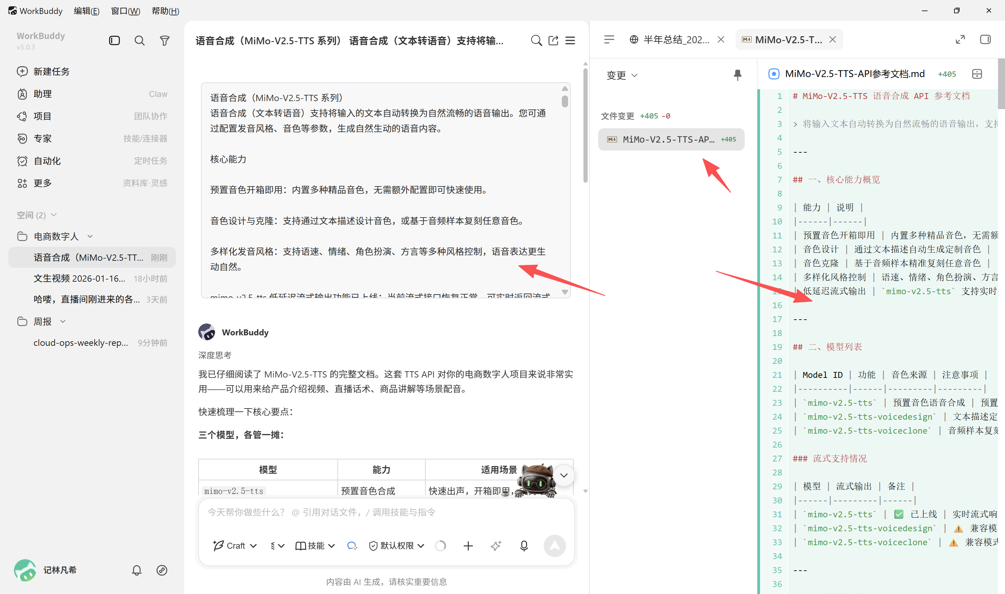Select MiMo-V2.5-TTS-AP... in file changes

pyautogui.click(x=671, y=139)
